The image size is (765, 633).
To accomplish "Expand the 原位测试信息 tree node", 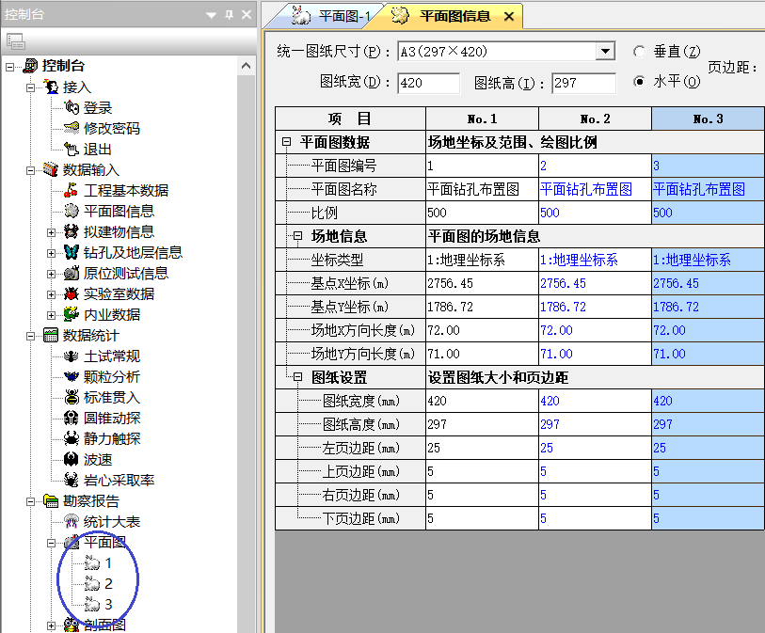I will tap(51, 274).
